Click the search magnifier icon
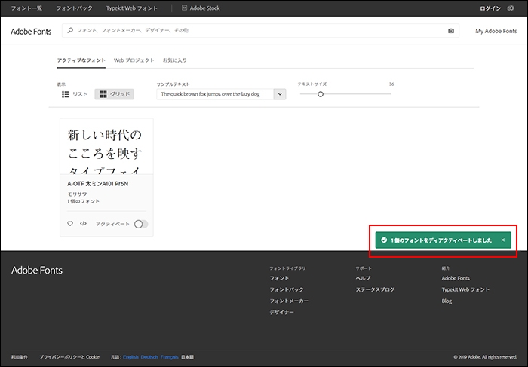This screenshot has width=528, height=367. click(x=70, y=30)
